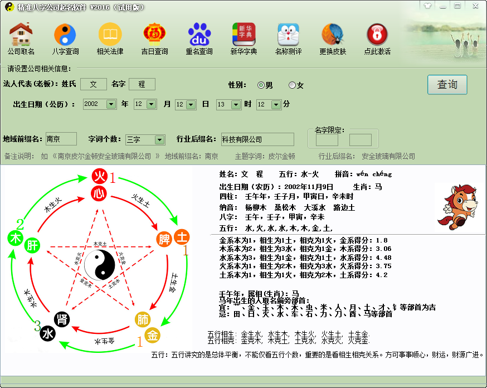Image resolution: width=487 pixels, height=388 pixels.
Task: Expand the birth year 2002 dropdown
Action: pyautogui.click(x=110, y=104)
